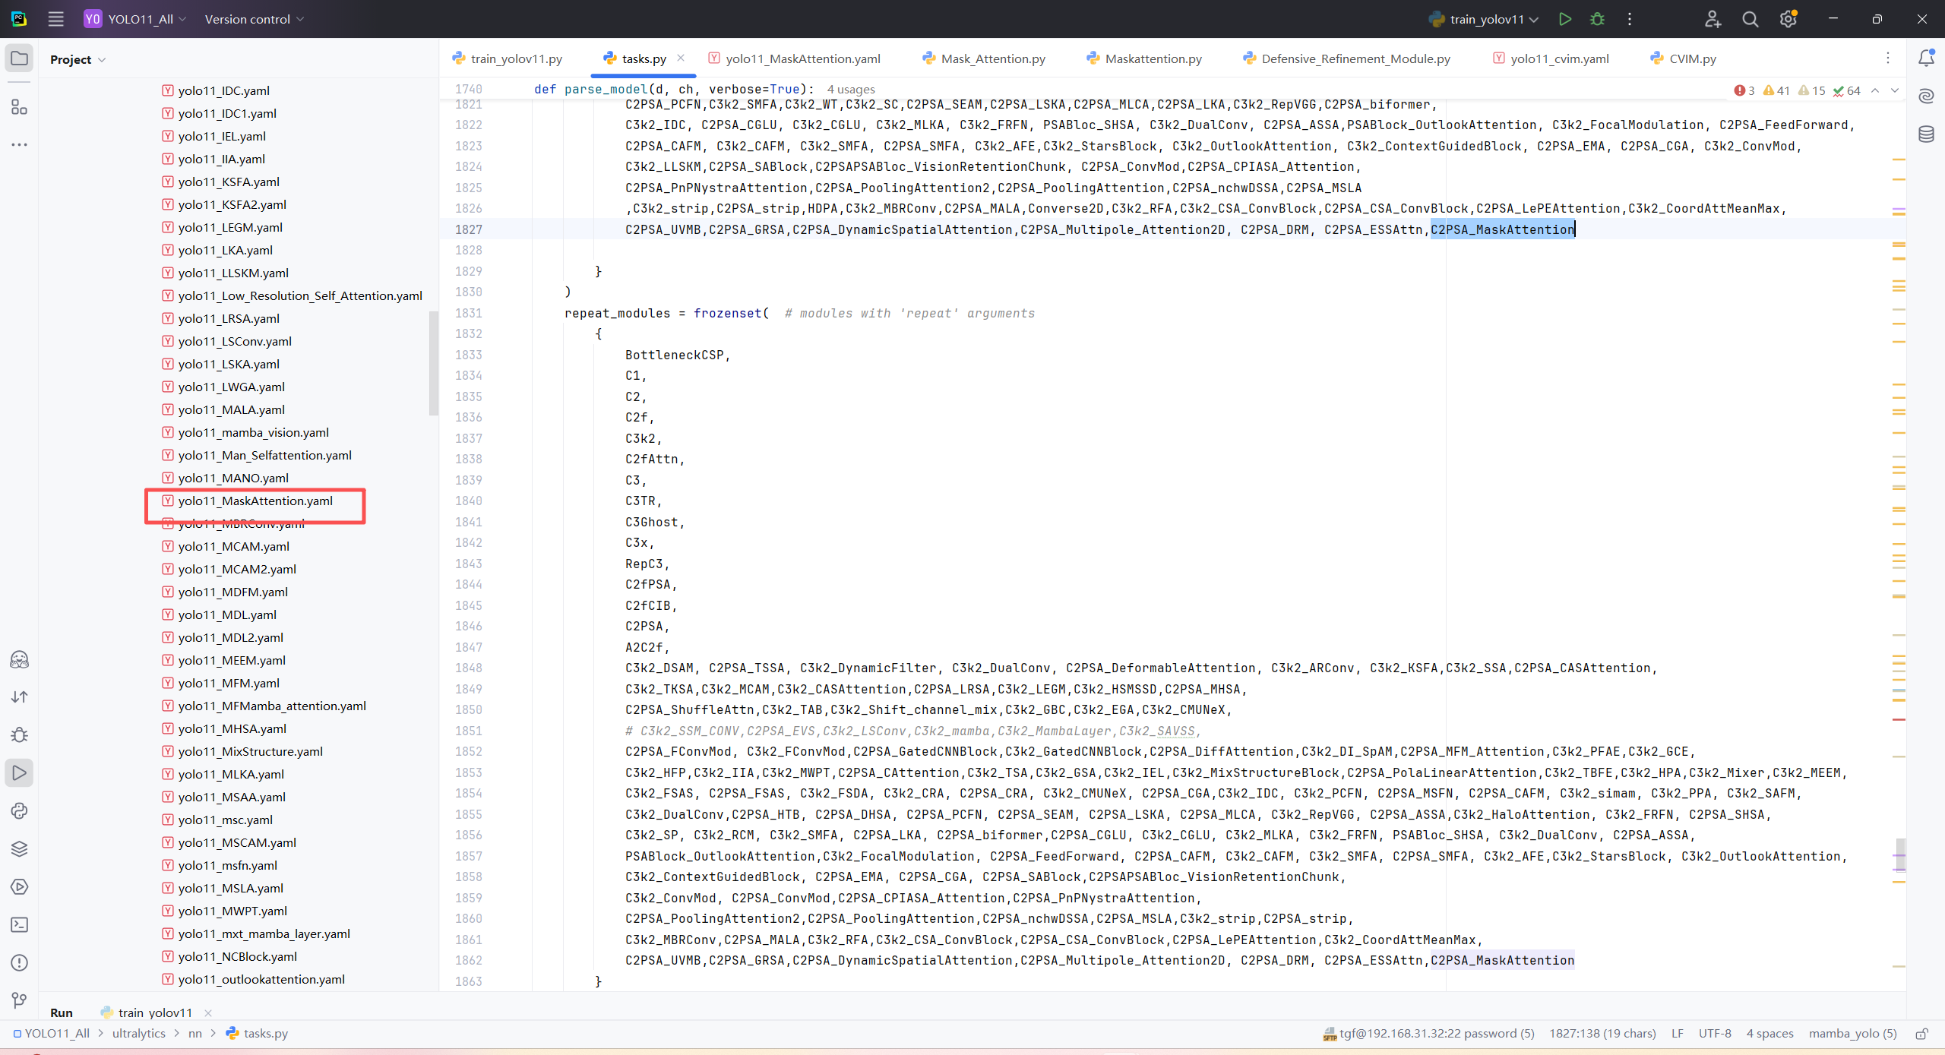The image size is (1945, 1055).
Task: Open Git version control tool window icon
Action: (x=20, y=1000)
